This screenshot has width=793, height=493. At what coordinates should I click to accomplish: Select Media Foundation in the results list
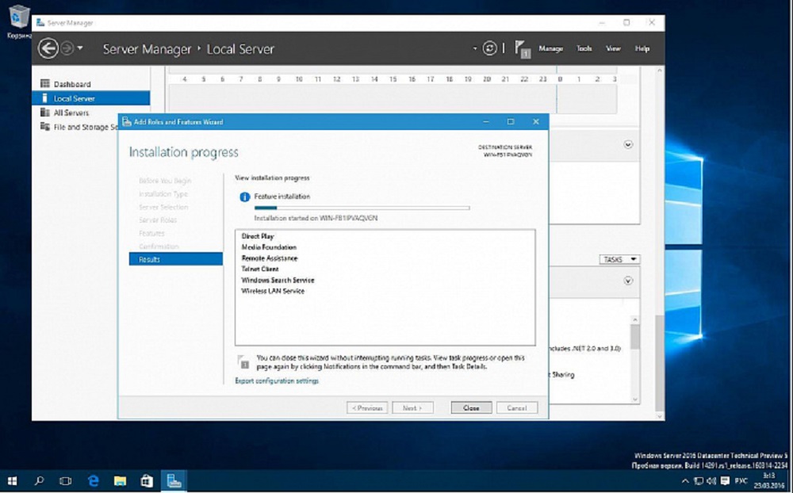click(x=269, y=247)
